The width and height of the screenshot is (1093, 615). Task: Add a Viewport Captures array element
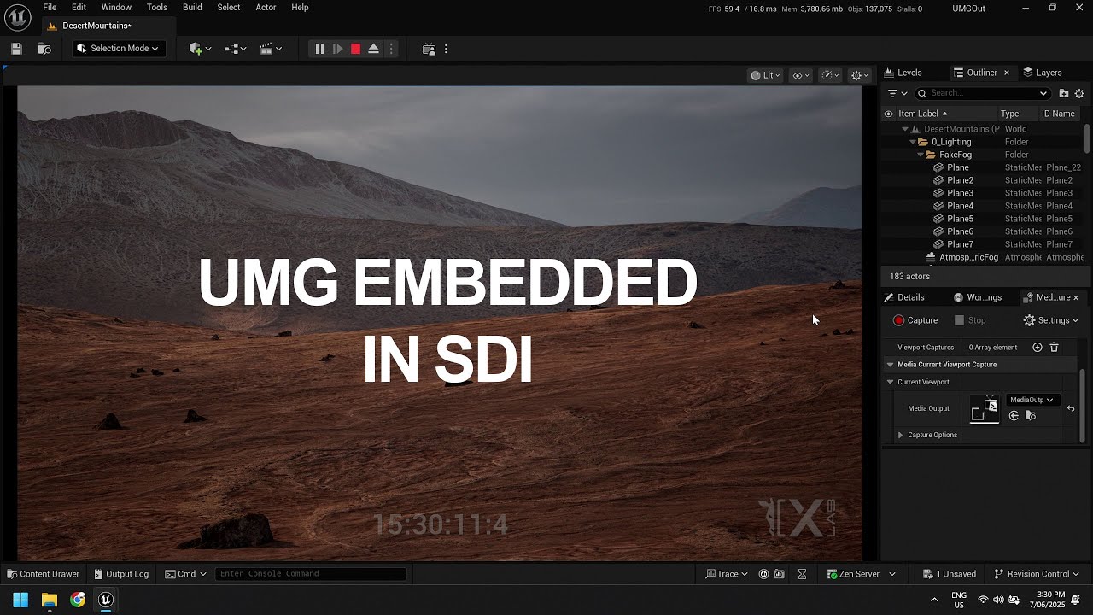pyautogui.click(x=1037, y=348)
